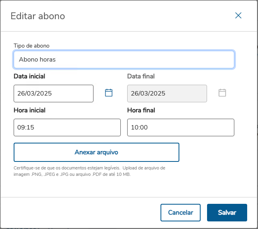This screenshot has width=258, height=229.
Task: Click the Data inicial label
Action: (x=29, y=76)
